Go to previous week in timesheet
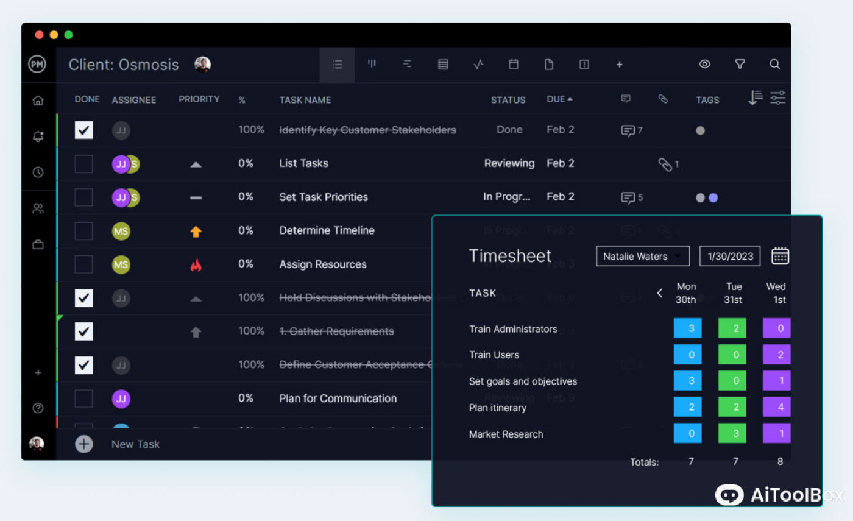Viewport: 853px width, 521px height. pos(659,293)
